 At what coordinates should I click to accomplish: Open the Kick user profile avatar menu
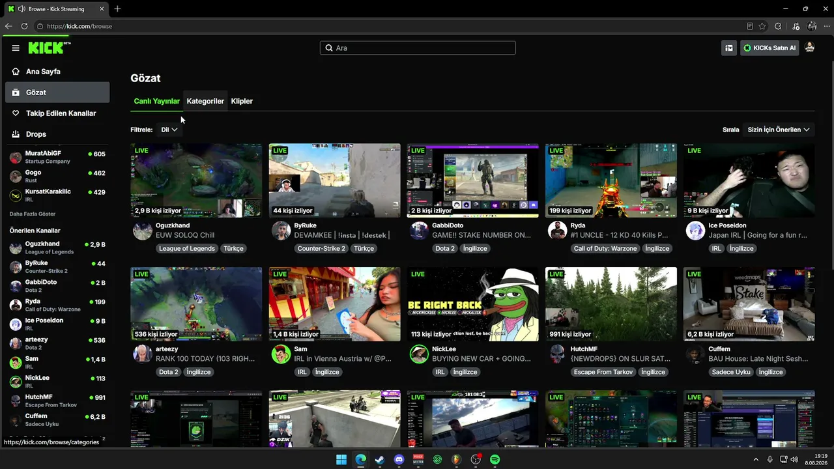[809, 48]
